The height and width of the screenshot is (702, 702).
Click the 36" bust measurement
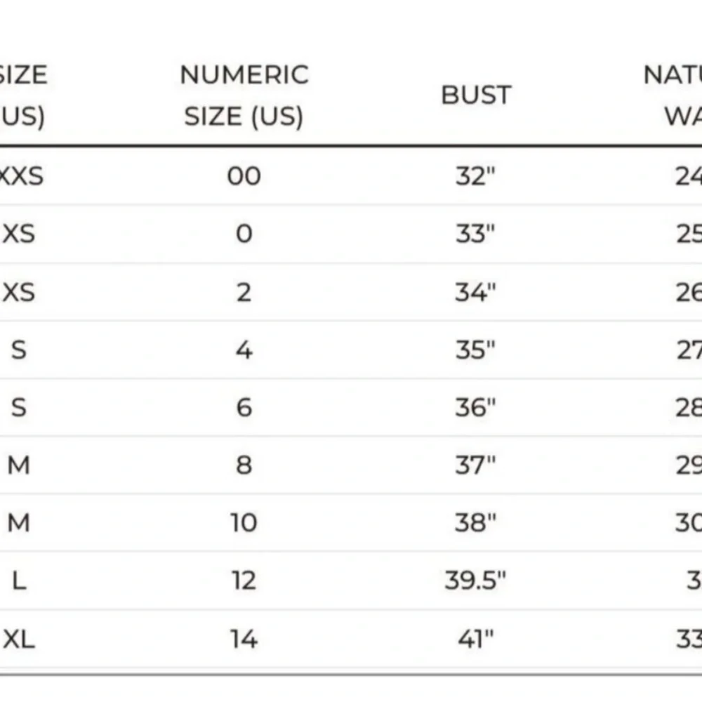[x=475, y=407]
